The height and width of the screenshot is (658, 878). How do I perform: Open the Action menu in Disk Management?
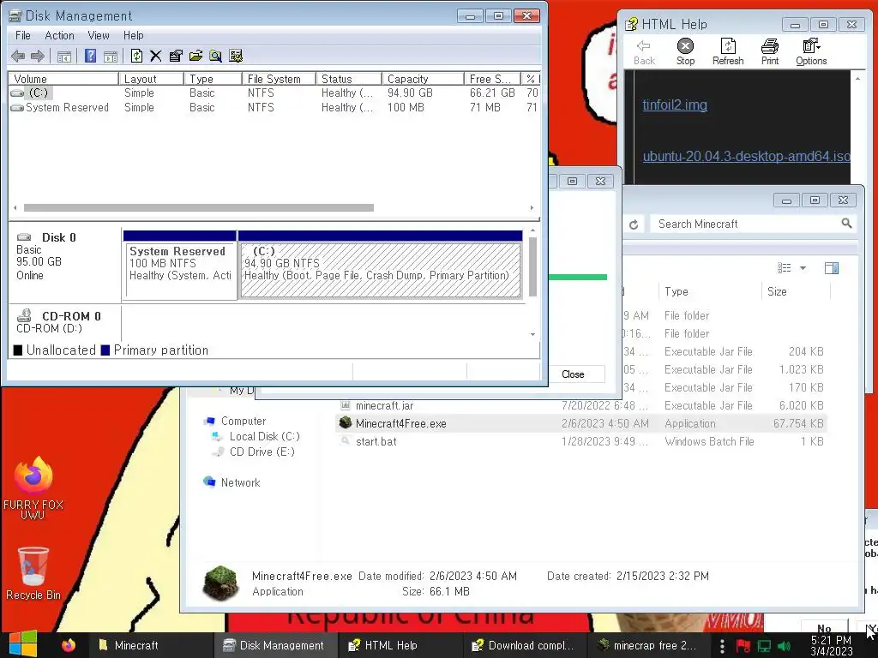(59, 35)
